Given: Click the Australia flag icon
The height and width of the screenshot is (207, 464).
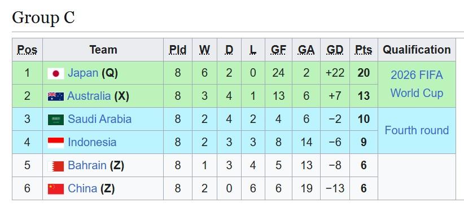Looking at the screenshot, I should [x=56, y=96].
